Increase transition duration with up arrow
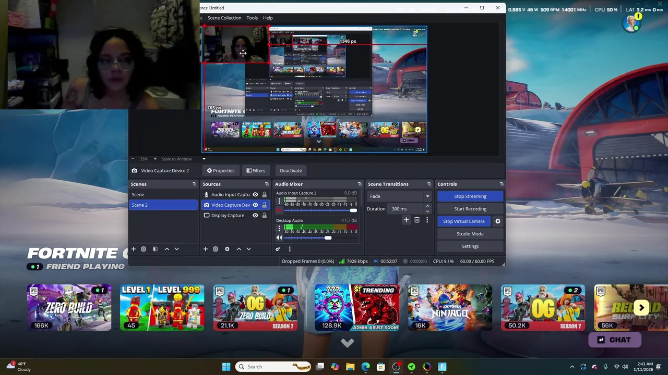The image size is (668, 375). click(427, 207)
